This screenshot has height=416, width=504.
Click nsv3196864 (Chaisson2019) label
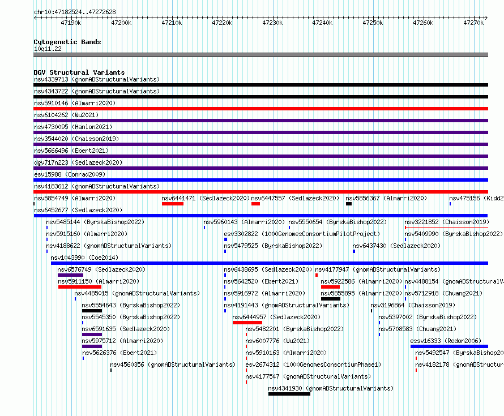click(413, 305)
